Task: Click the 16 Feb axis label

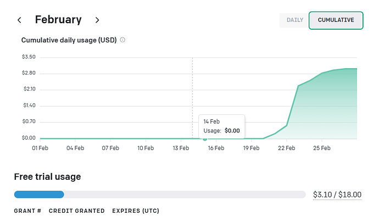Action: pos(216,148)
